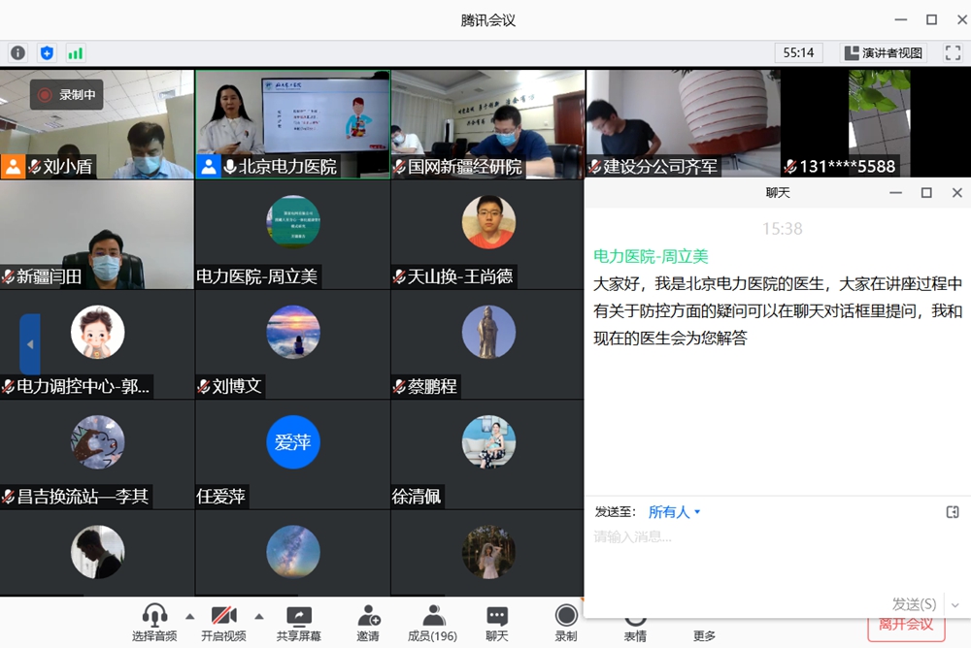Click 发送(S) send button
Image resolution: width=971 pixels, height=648 pixels.
914,604
